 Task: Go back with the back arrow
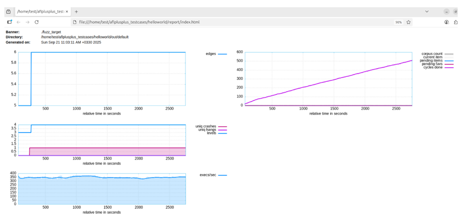[18, 22]
